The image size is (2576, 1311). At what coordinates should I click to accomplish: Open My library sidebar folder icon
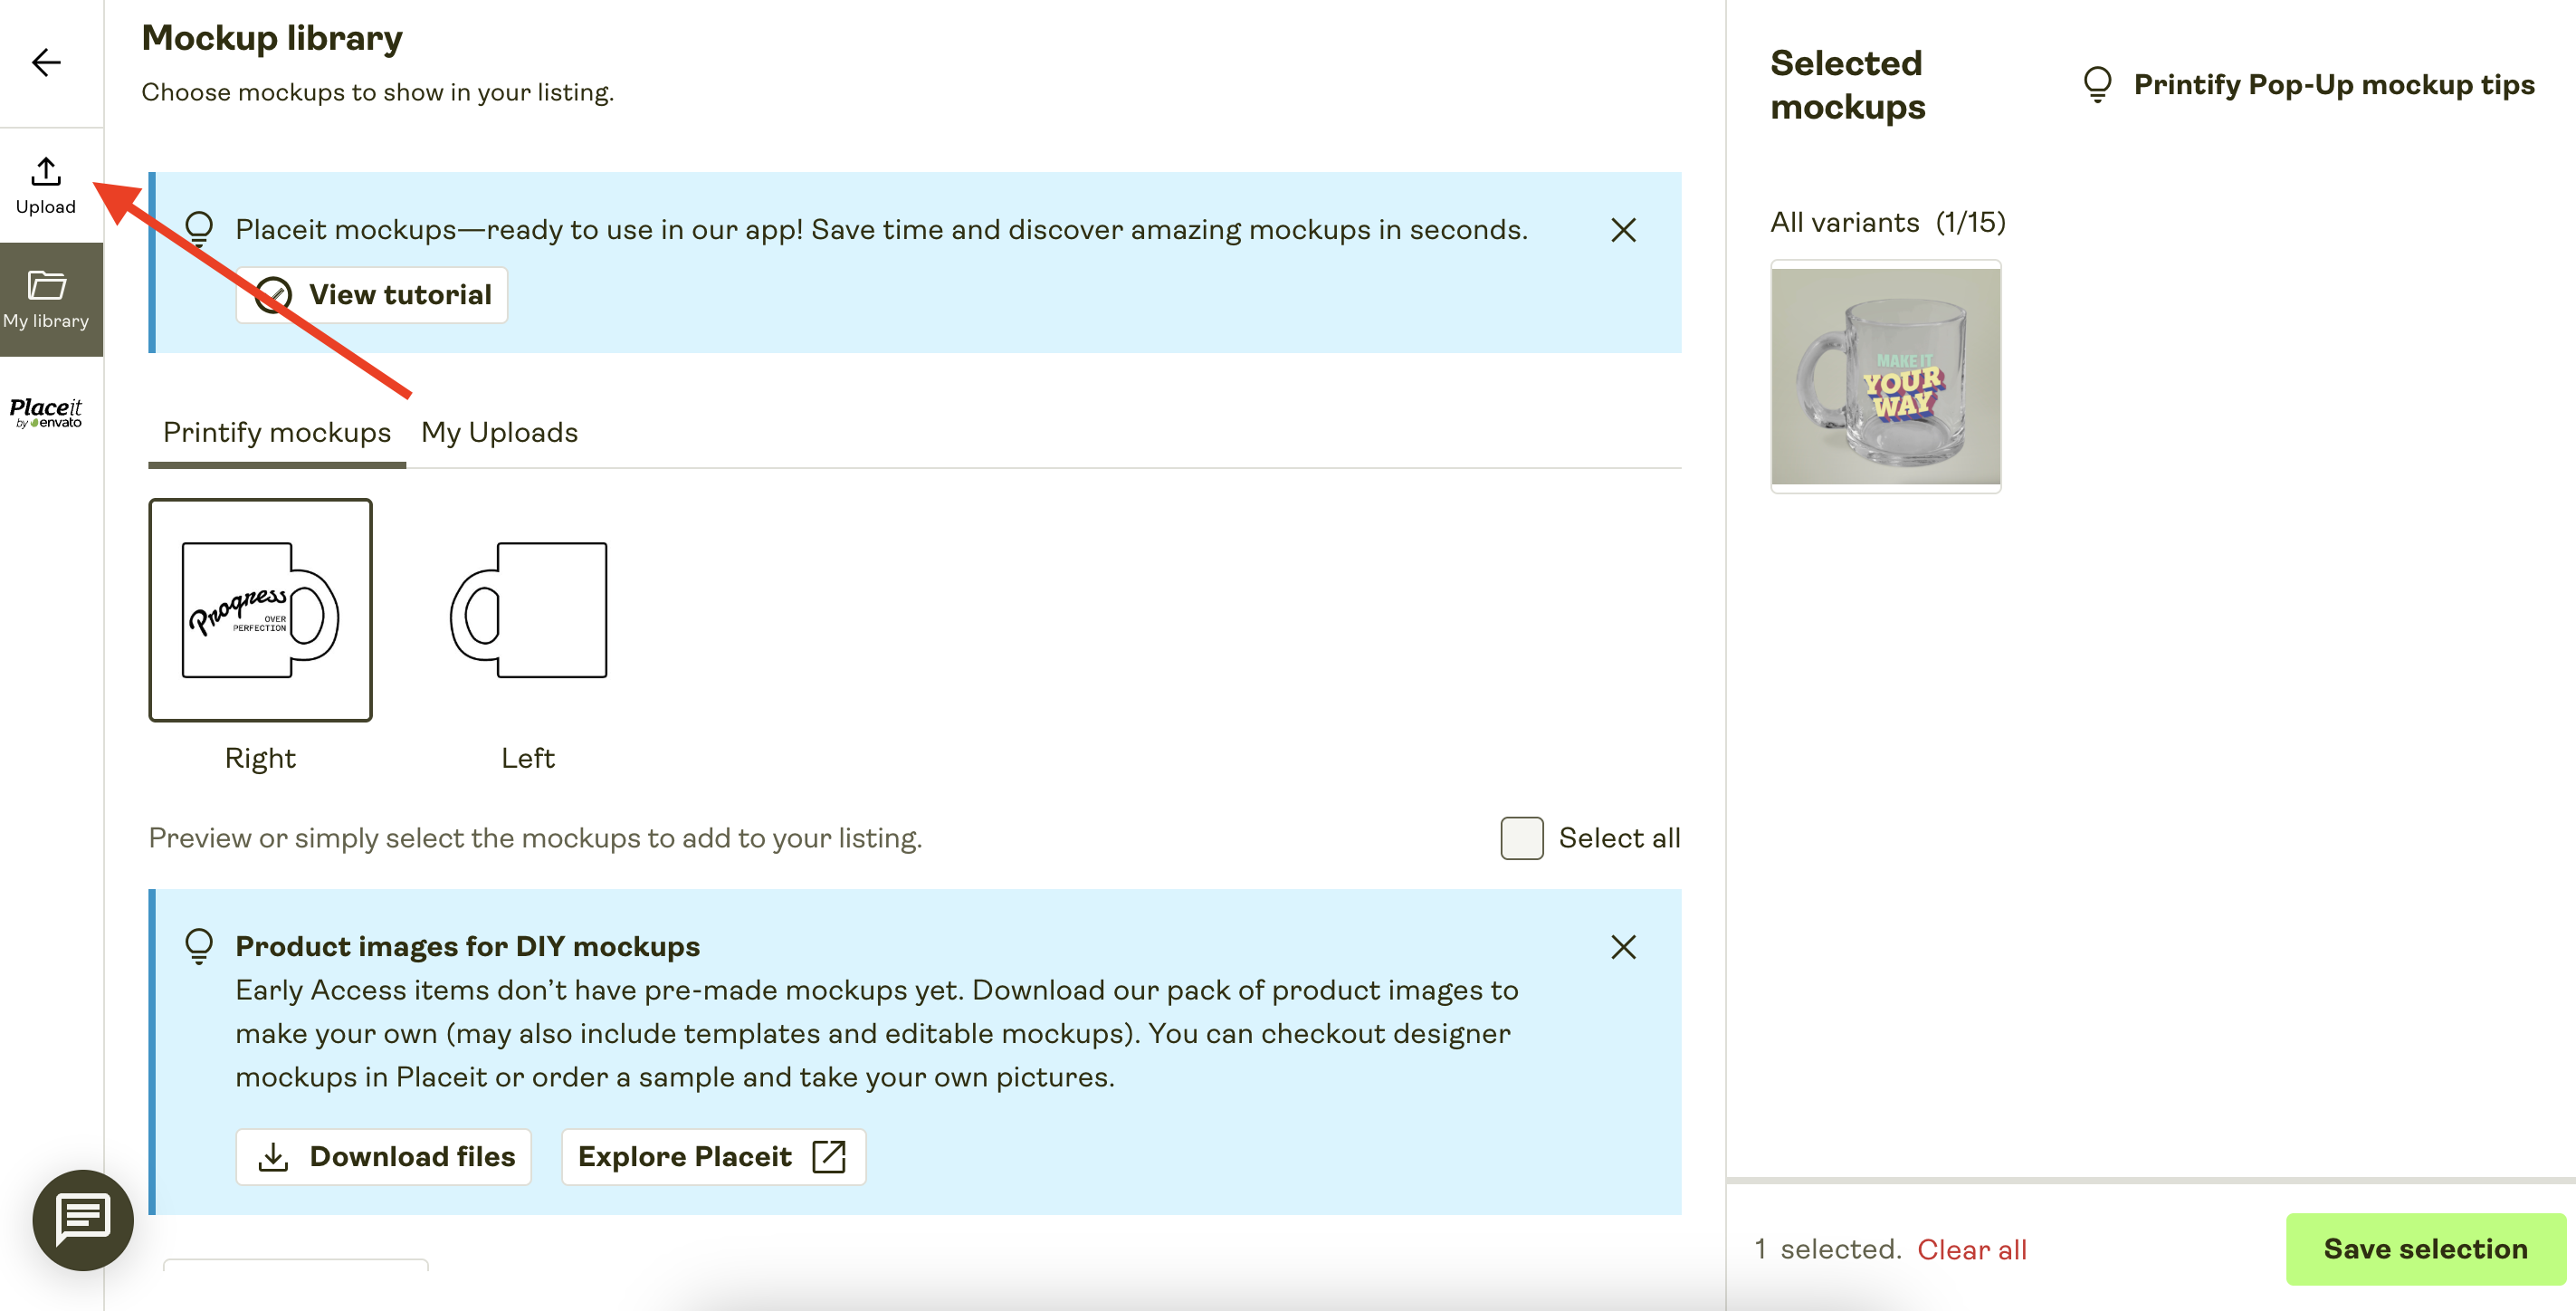(46, 299)
